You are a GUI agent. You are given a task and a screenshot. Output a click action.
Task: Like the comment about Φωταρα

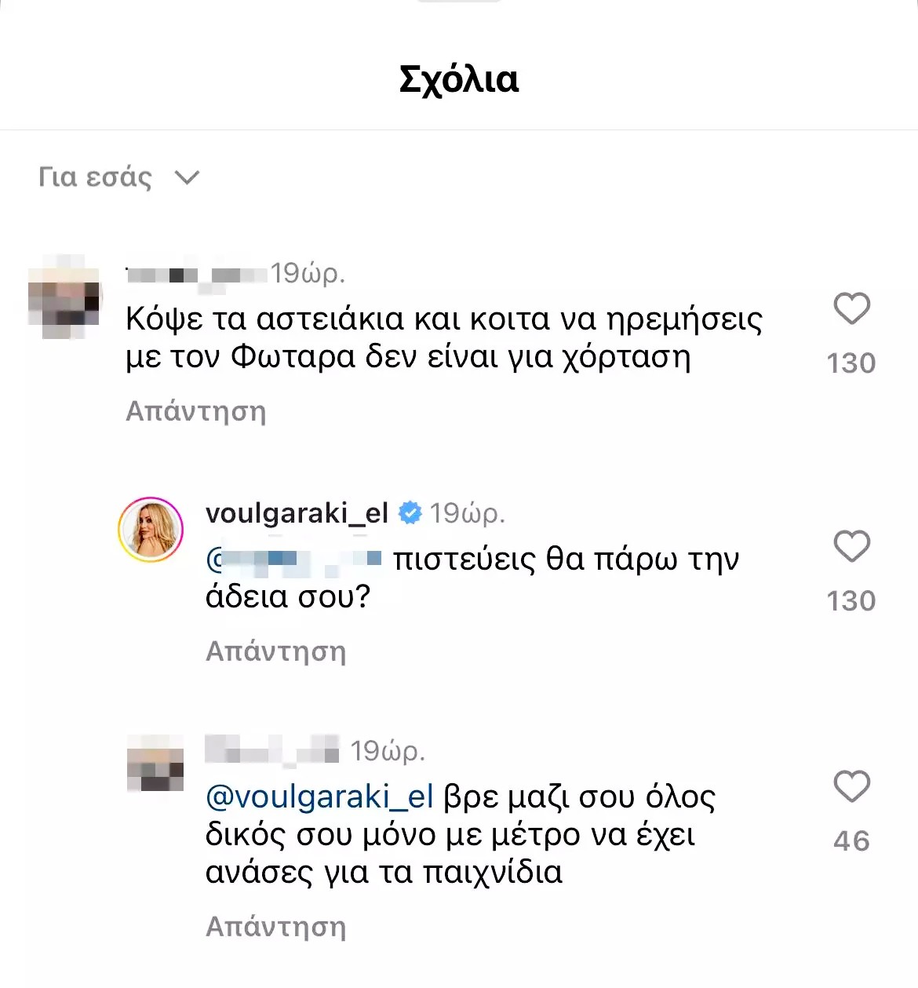[851, 308]
